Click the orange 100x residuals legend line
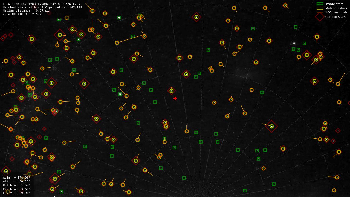Viewport: 350px width, 197px height. tap(320, 12)
